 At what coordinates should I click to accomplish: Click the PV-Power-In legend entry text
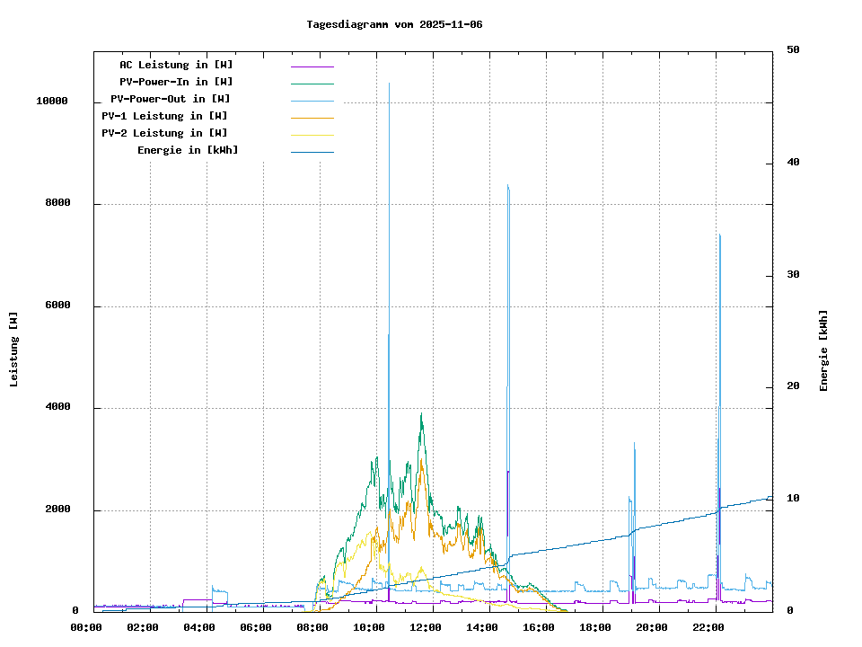(x=176, y=82)
